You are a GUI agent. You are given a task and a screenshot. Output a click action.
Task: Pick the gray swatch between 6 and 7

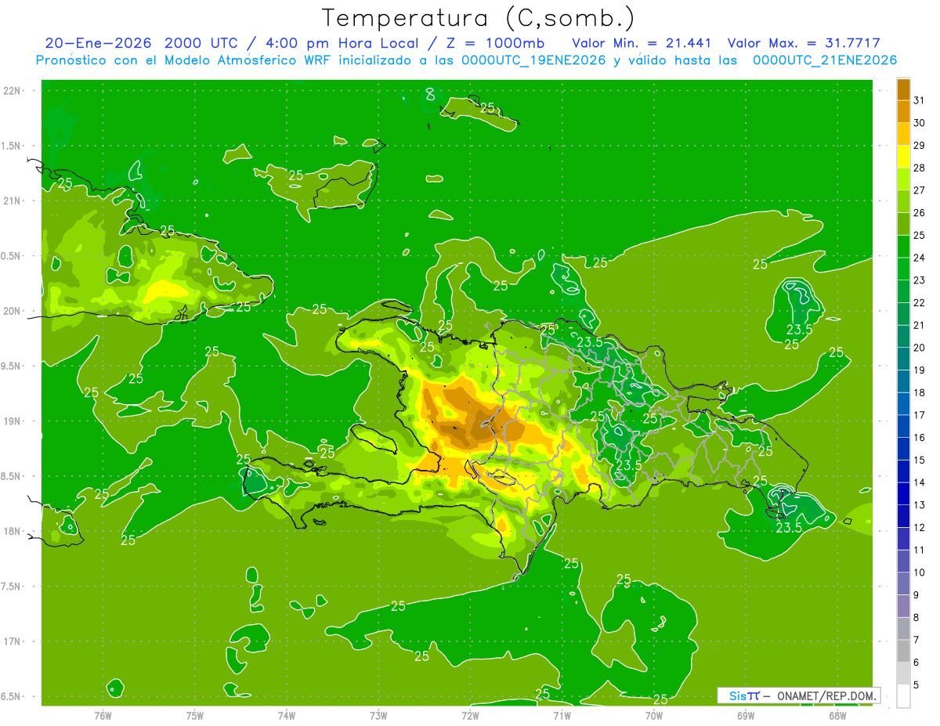(903, 651)
